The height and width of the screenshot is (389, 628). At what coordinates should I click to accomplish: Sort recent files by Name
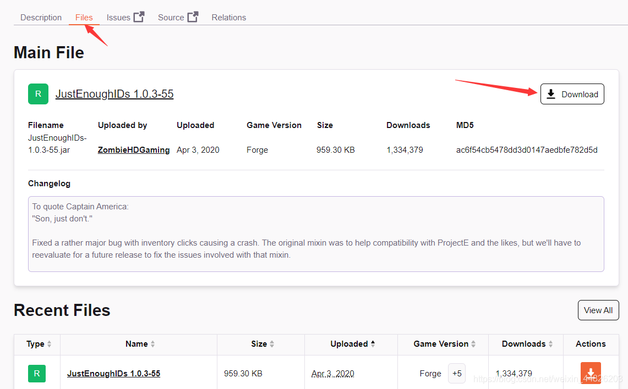click(x=140, y=344)
